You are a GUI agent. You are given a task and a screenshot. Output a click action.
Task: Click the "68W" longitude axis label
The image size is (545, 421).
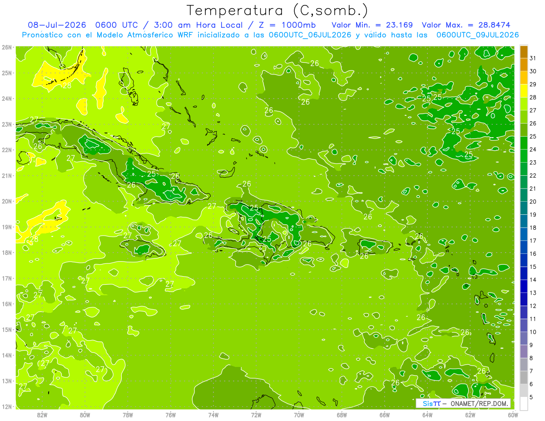pos(342,415)
